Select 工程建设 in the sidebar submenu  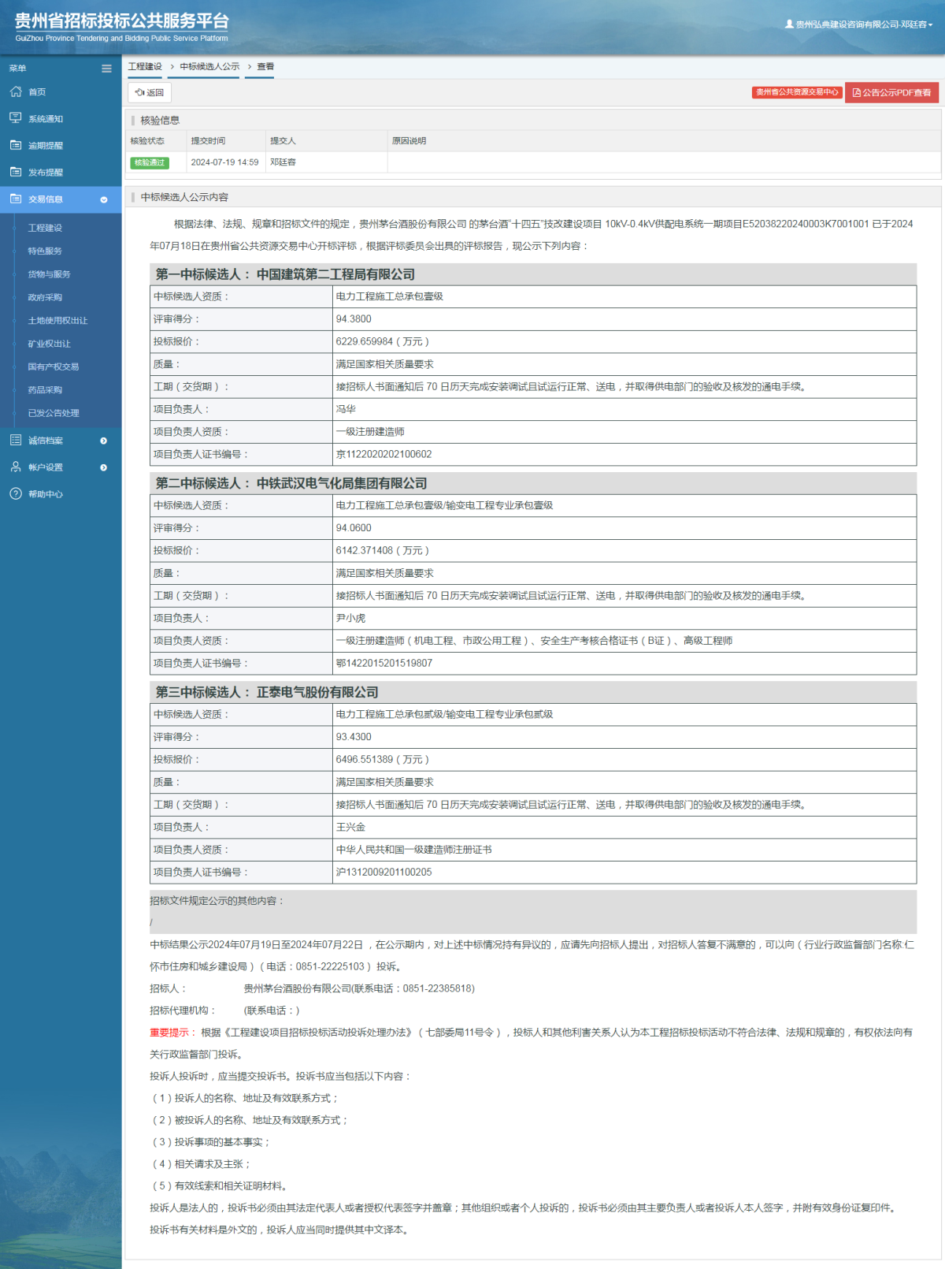click(45, 228)
